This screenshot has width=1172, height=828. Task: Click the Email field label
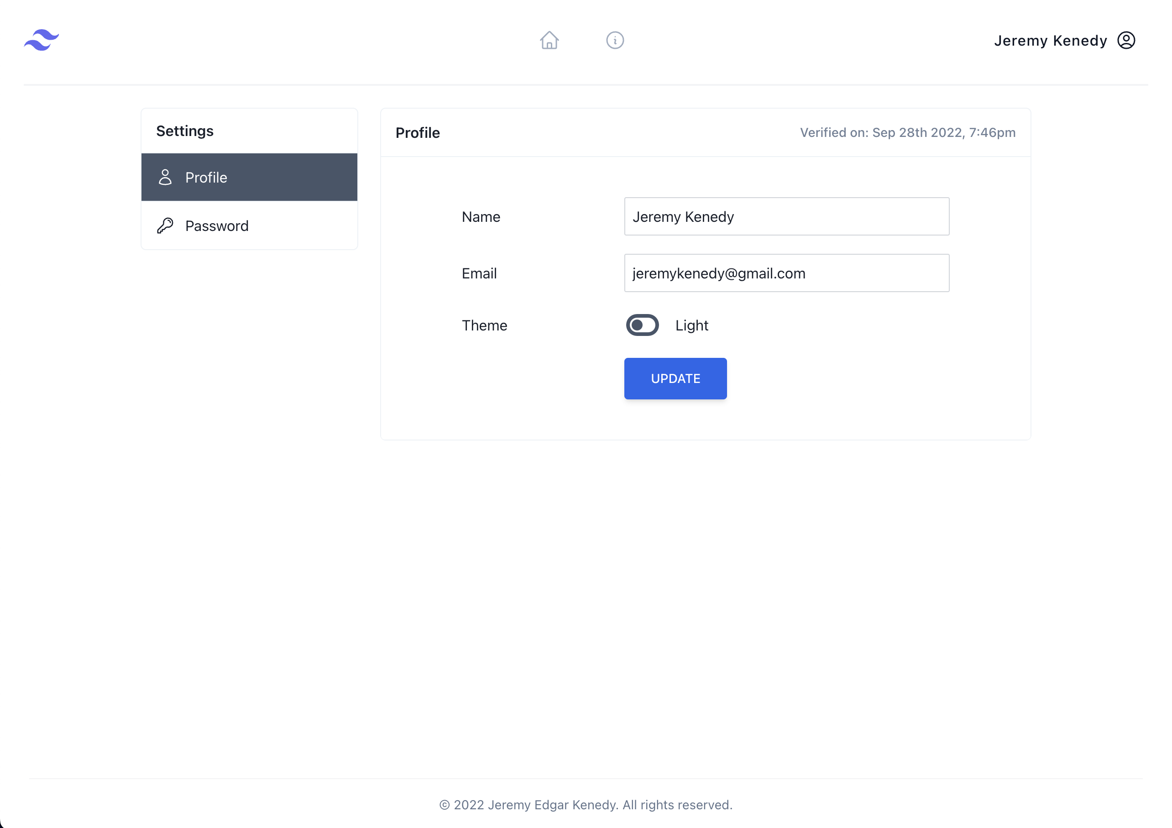point(479,273)
